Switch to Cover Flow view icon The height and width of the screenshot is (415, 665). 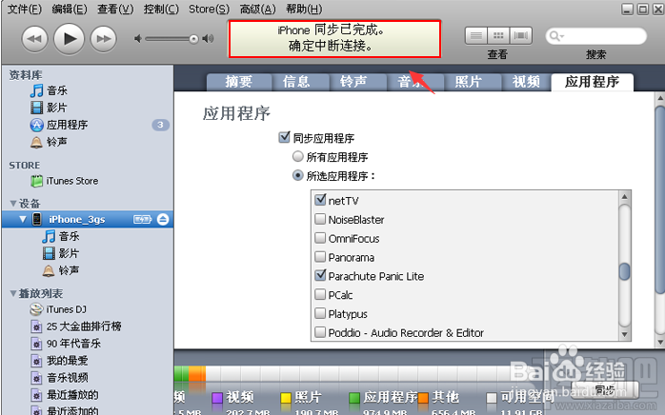(521, 36)
